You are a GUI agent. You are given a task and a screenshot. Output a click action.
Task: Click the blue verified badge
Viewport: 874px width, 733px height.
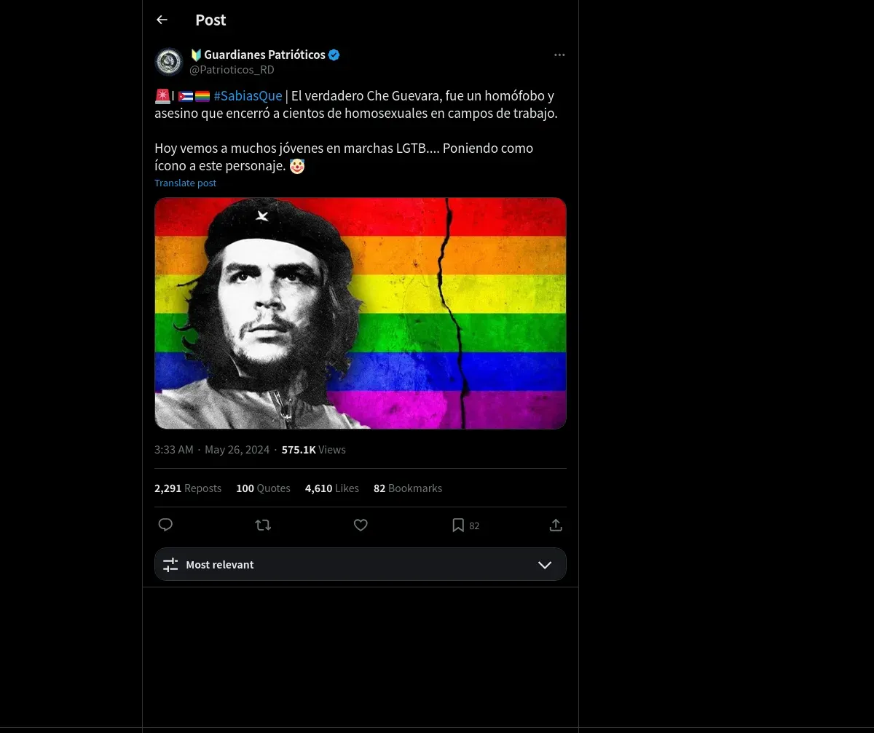tap(334, 55)
